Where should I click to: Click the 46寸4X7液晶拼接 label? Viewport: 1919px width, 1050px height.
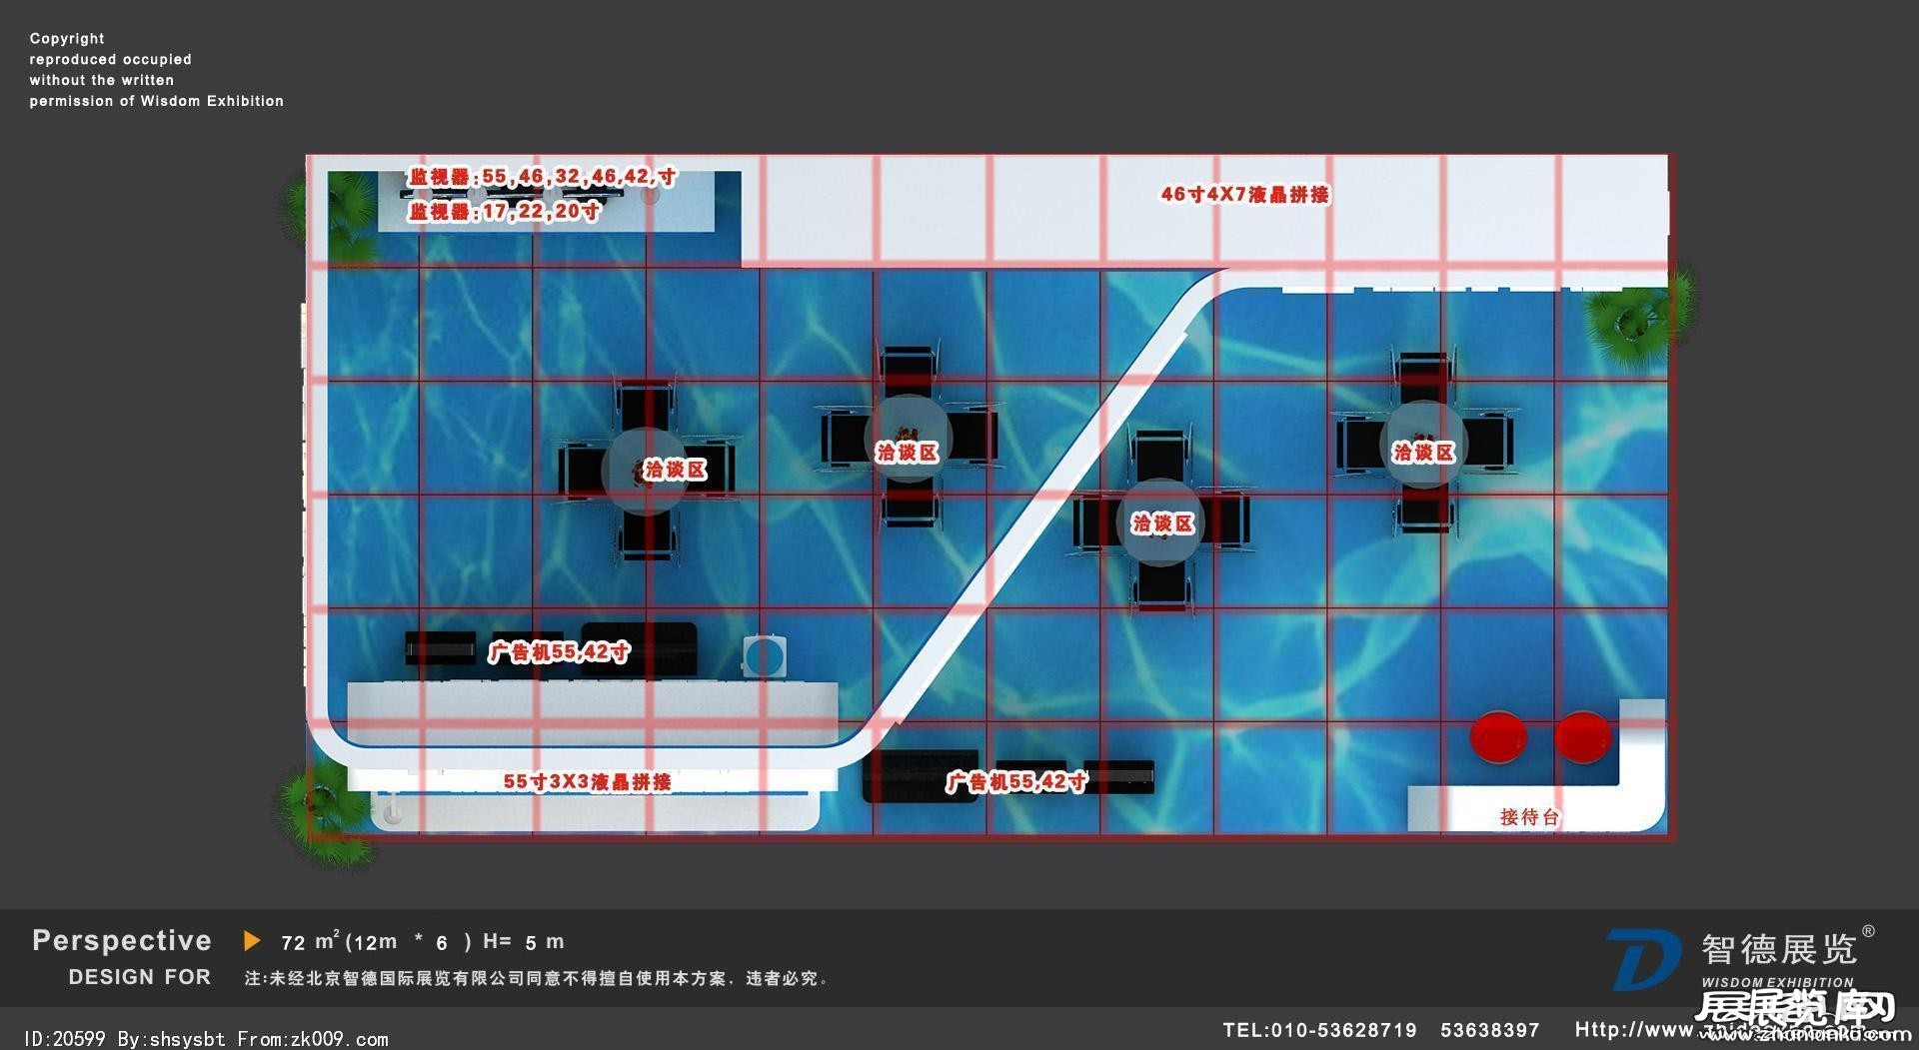[x=1244, y=195]
